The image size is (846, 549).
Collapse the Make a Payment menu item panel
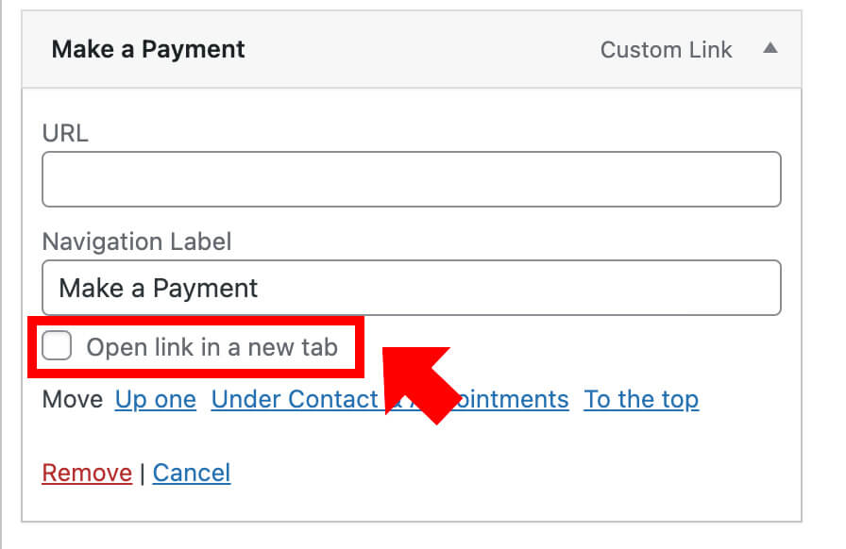(771, 49)
